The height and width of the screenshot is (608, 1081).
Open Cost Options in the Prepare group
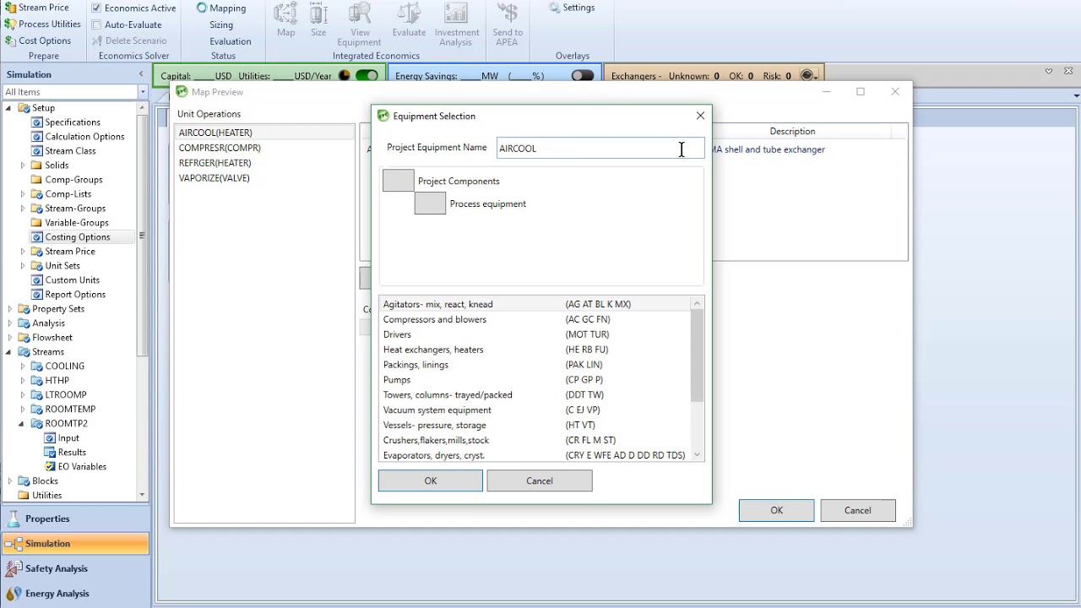38,41
